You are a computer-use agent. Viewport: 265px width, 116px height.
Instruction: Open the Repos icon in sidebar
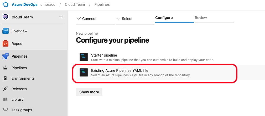click(6, 44)
